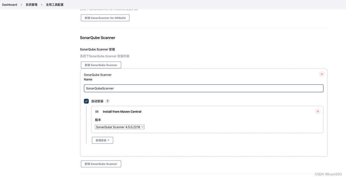
Task: Open 系统管理 from the breadcrumb
Action: (31, 5)
